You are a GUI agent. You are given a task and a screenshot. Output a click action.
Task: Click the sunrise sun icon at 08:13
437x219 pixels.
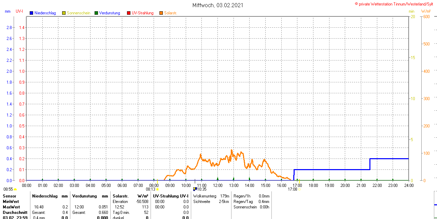click(157, 189)
